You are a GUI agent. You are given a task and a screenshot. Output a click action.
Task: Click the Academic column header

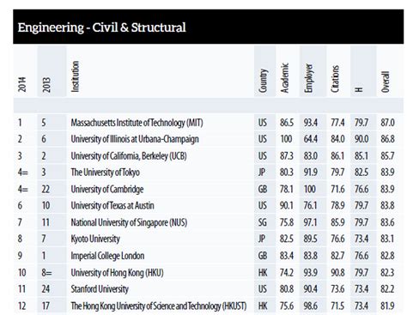(x=284, y=78)
